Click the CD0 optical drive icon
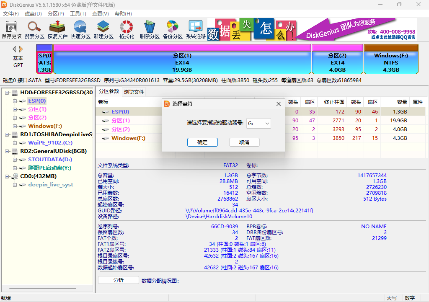The height and width of the screenshot is (302, 429). pyautogui.click(x=16, y=176)
